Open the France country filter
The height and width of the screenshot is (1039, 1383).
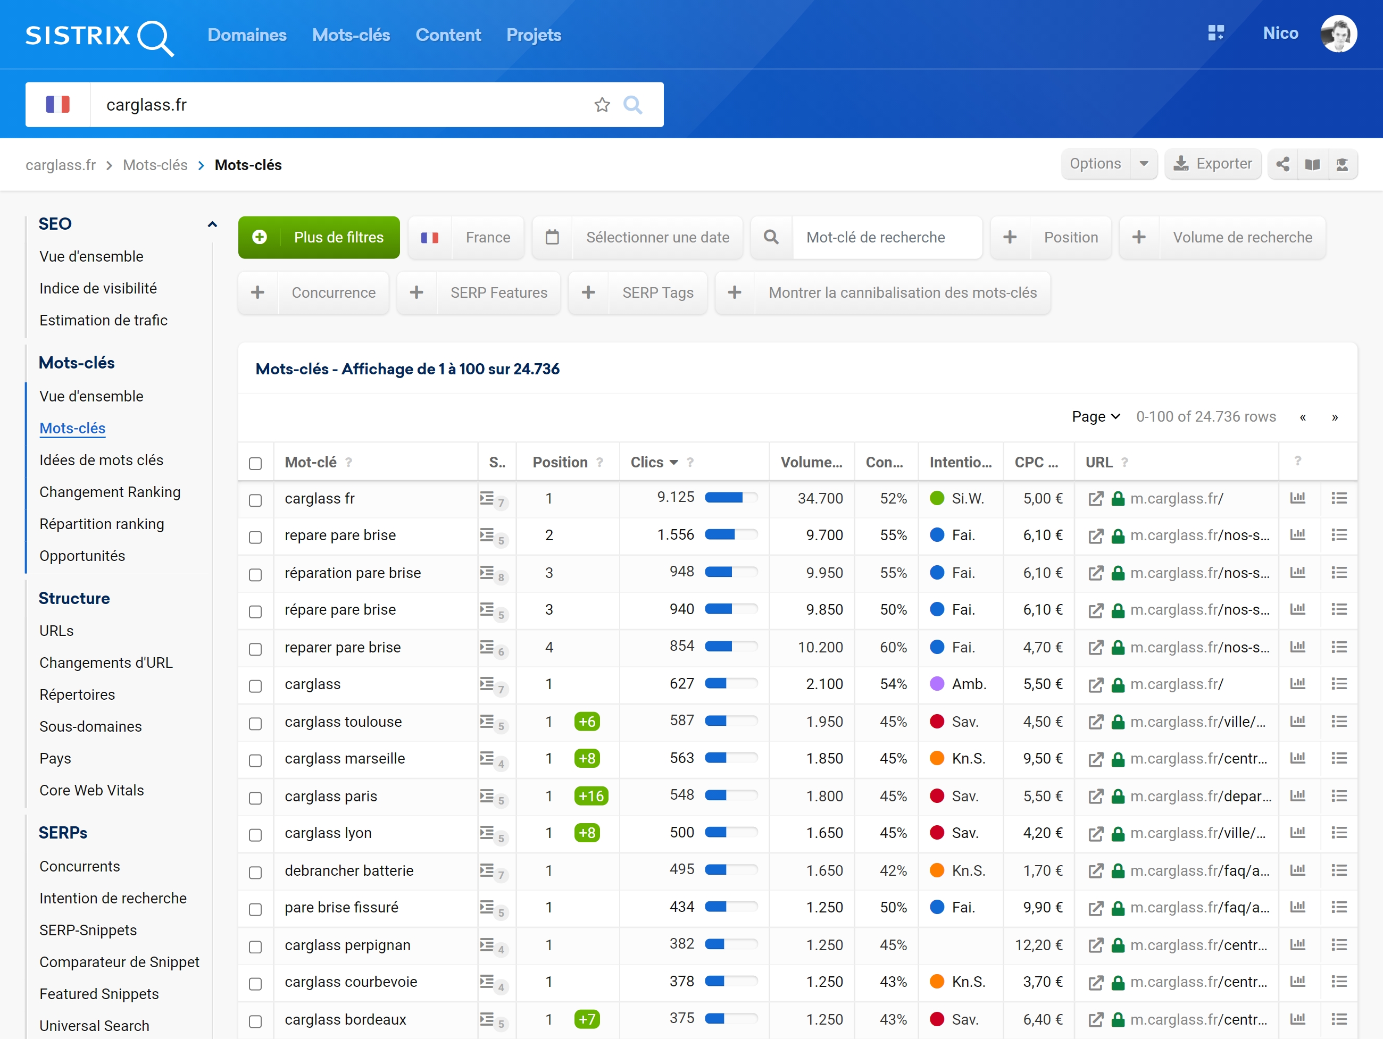tap(466, 238)
